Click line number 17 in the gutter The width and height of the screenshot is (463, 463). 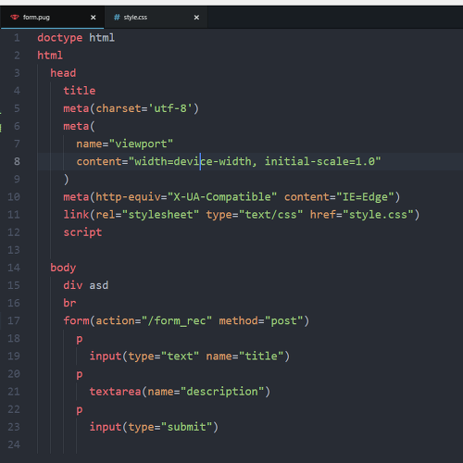[14, 320]
